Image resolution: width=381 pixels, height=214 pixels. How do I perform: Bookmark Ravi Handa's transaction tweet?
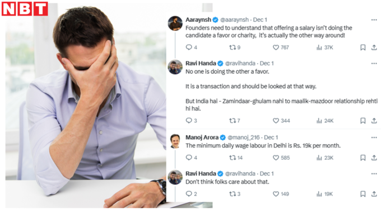click(363, 121)
